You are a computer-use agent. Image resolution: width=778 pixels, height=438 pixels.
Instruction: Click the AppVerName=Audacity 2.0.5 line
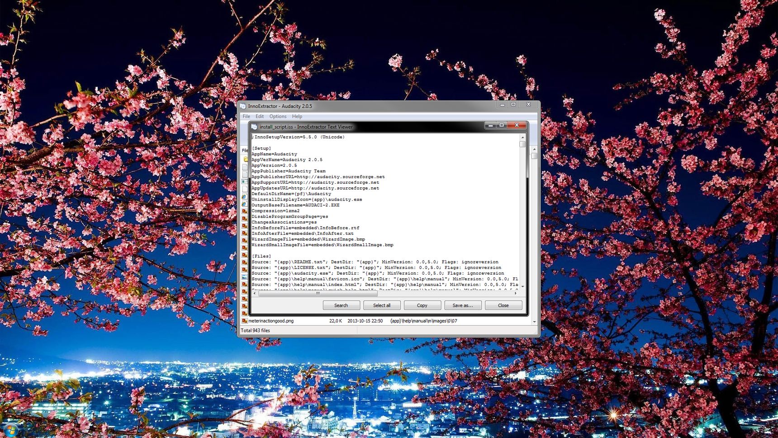[x=287, y=160]
